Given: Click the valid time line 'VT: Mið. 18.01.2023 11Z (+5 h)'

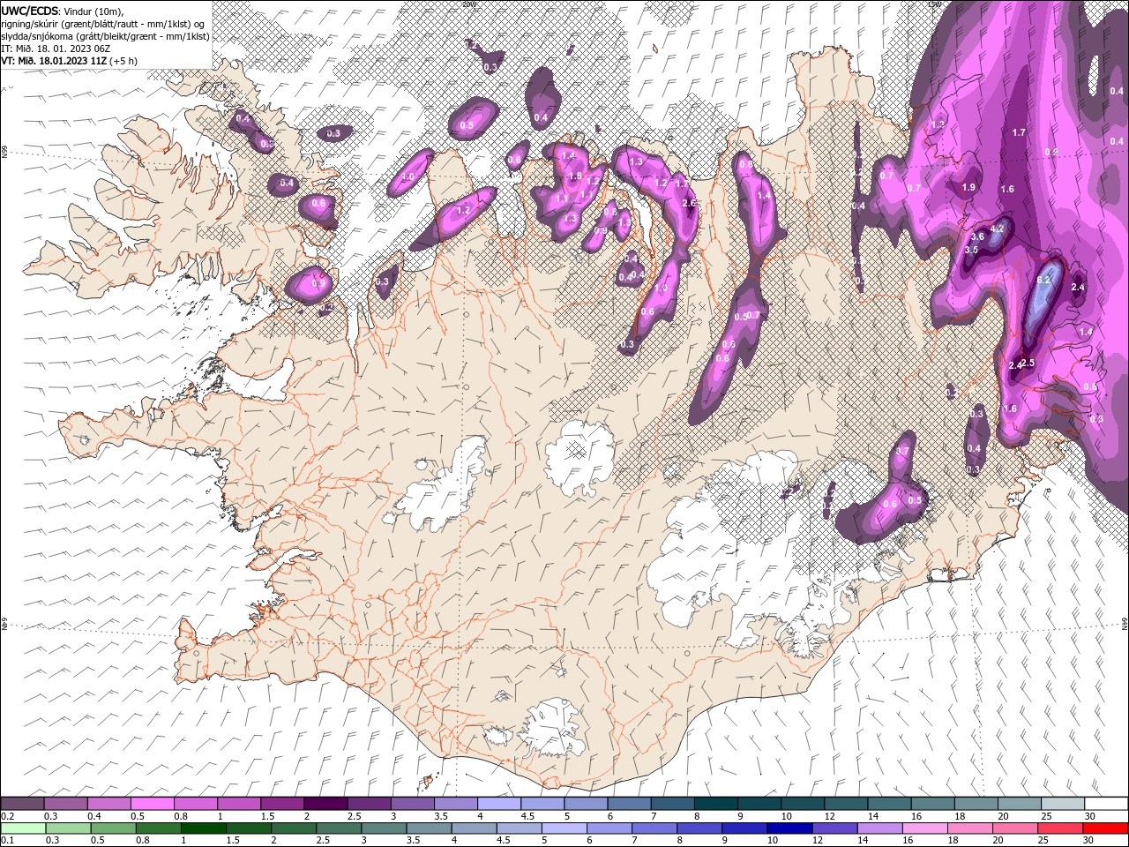Looking at the screenshot, I should (69, 61).
